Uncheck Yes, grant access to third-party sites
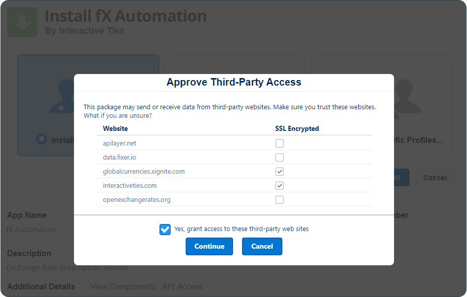The image size is (467, 297). [x=165, y=230]
